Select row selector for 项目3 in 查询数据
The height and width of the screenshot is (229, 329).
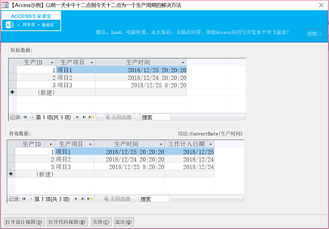11,166
